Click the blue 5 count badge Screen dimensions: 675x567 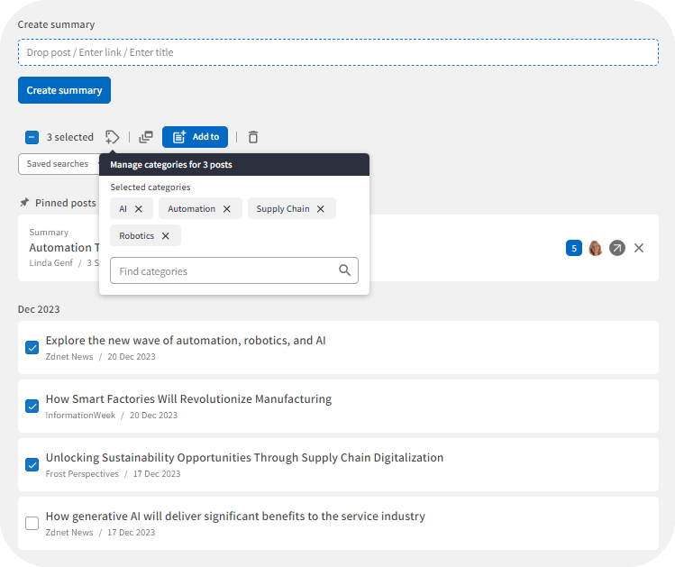pyautogui.click(x=574, y=248)
